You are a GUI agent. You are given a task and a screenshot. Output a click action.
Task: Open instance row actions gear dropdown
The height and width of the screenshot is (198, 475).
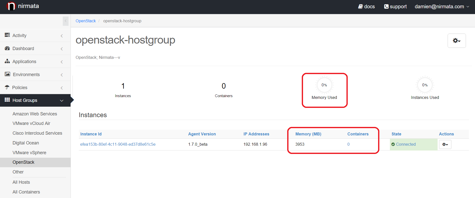click(445, 144)
